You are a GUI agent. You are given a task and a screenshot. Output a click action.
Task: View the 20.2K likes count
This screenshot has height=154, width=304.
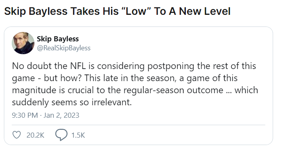35,135
